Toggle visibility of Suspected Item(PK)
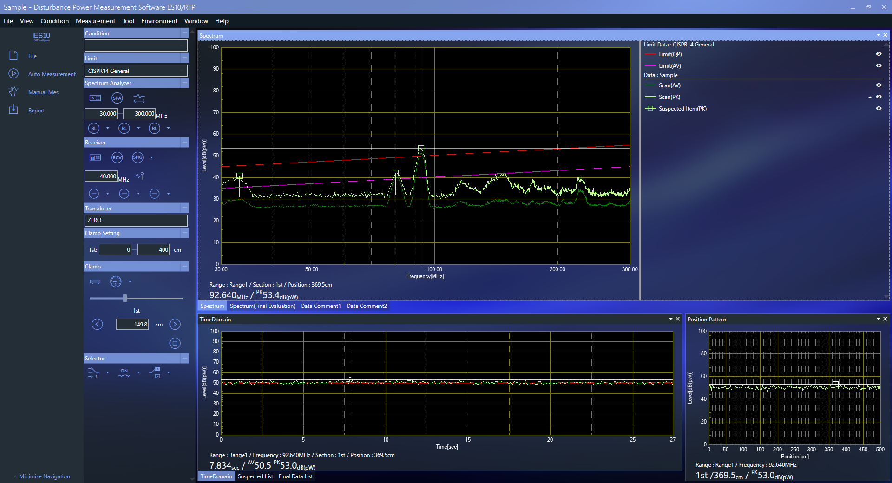The image size is (892, 483). 879,108
